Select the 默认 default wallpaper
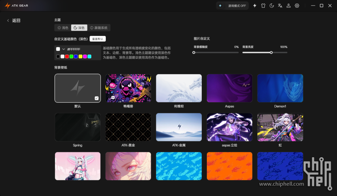The image size is (337, 196). point(77,88)
